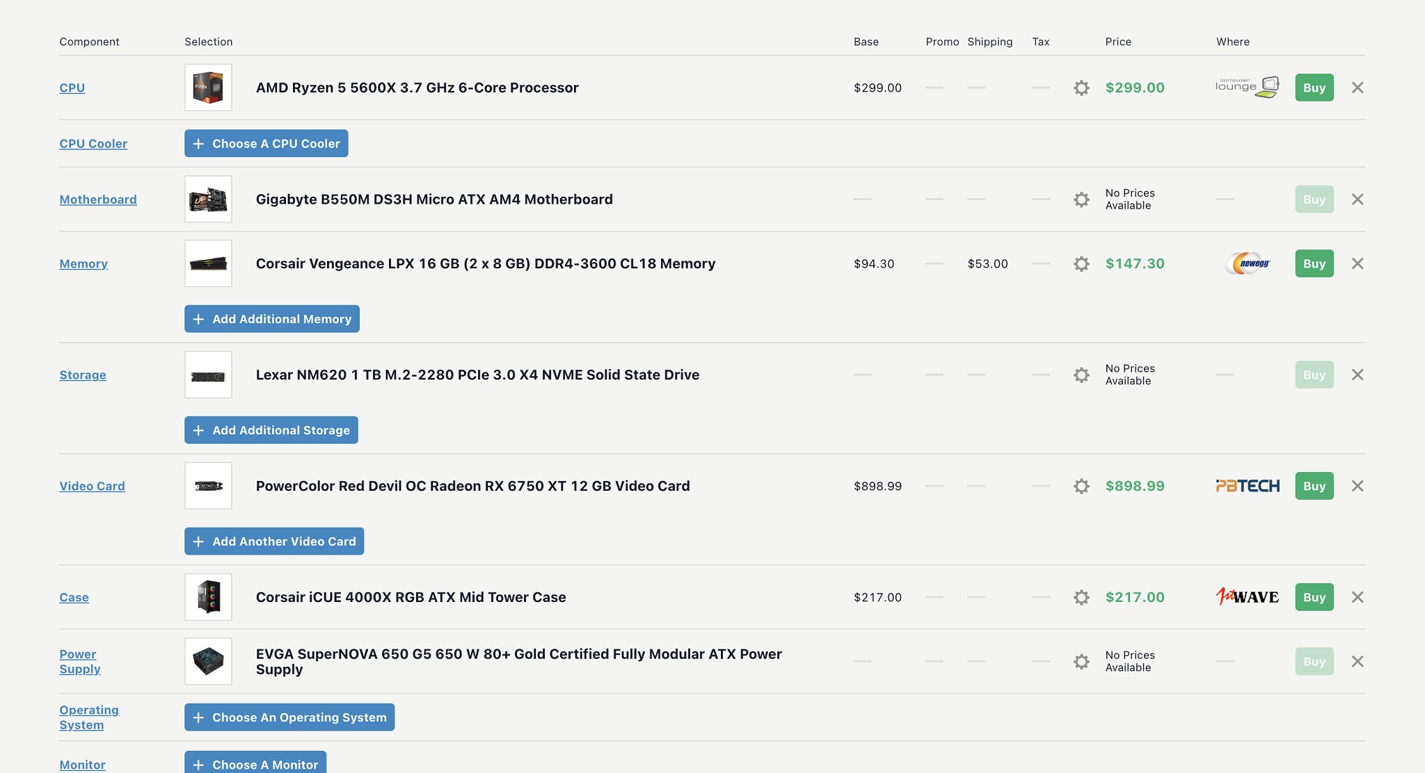Open the Motherboard component link
The image size is (1425, 773).
click(x=98, y=200)
